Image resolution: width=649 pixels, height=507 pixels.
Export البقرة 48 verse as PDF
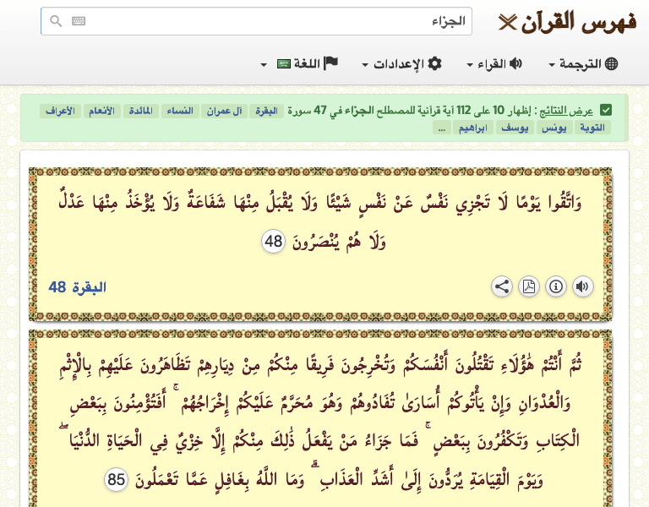click(529, 286)
